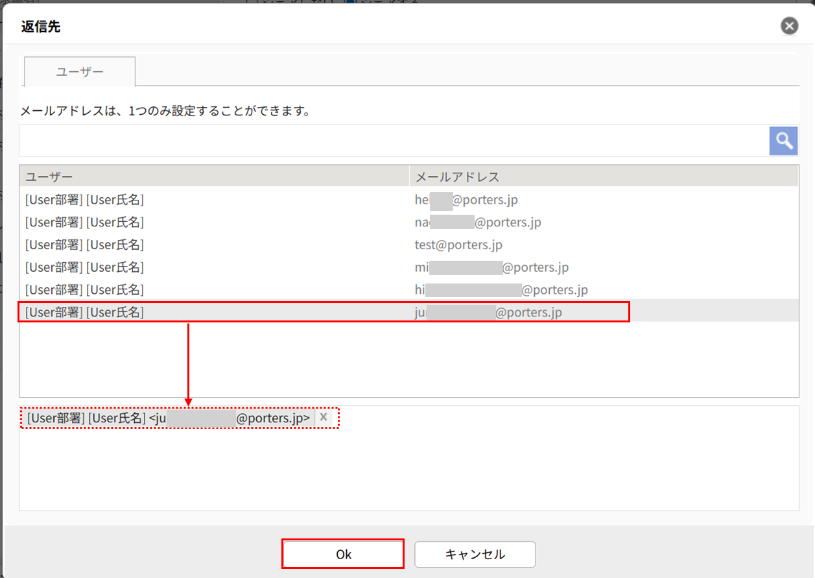Select the row with email starting 'he'

[466, 200]
